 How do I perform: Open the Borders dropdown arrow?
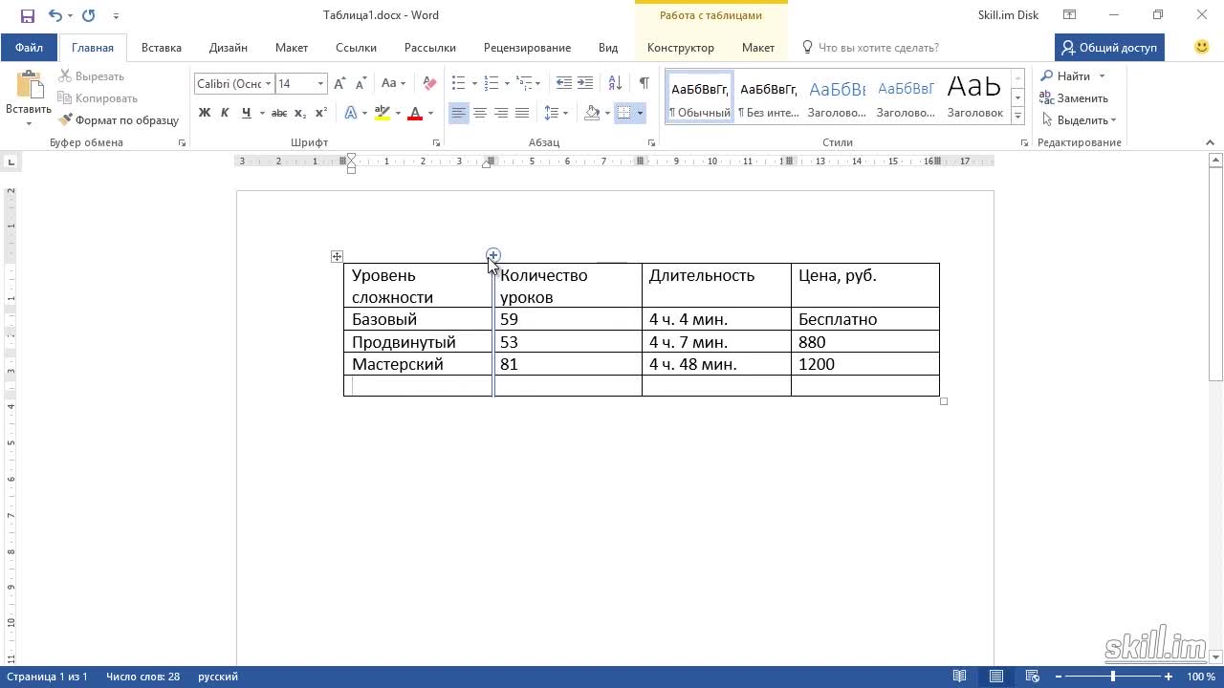[640, 113]
